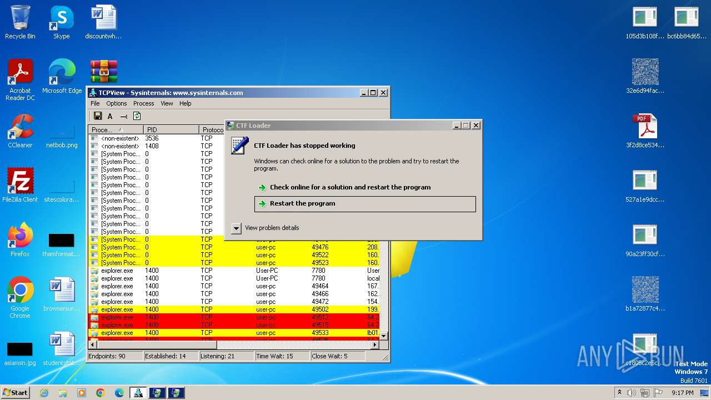The image size is (711, 400).
Task: Sort by the PID column header
Action: [x=171, y=129]
